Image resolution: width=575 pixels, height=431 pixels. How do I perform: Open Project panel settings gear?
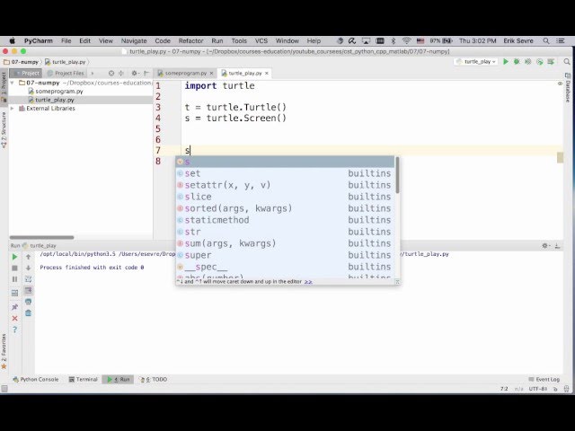pos(135,73)
